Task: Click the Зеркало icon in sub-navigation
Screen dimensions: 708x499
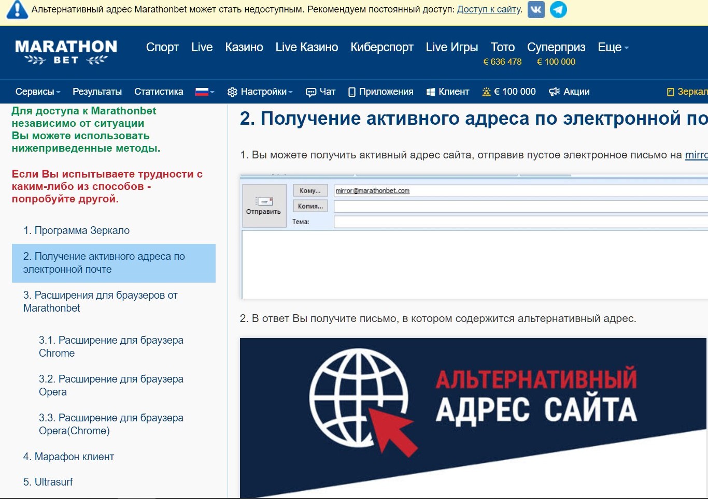Action: coord(670,92)
